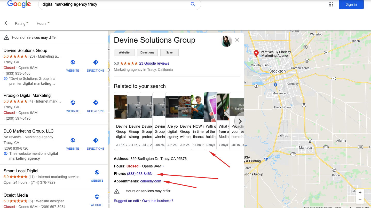
Task: Open the post dated Jun 26
Action: [x=172, y=121]
